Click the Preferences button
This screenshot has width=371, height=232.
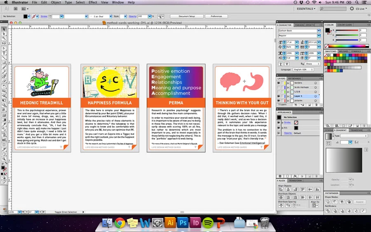(x=216, y=16)
